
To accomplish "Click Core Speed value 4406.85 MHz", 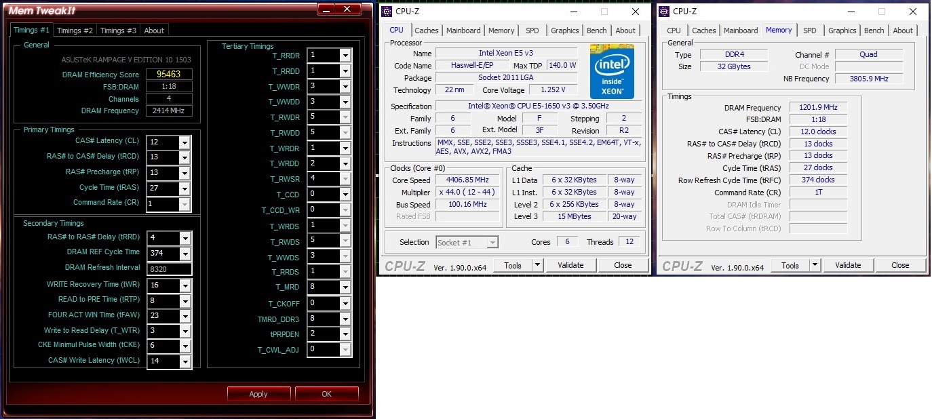I will point(468,180).
